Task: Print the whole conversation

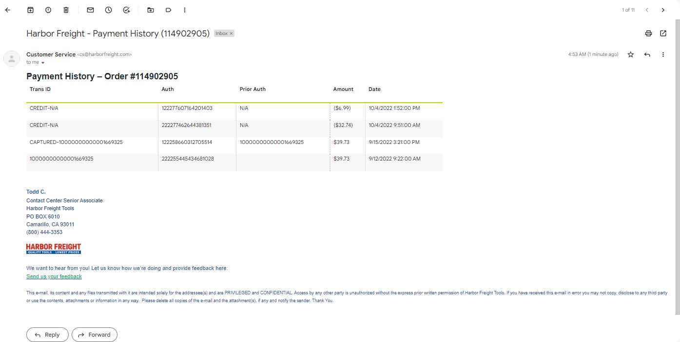Action: tap(648, 34)
